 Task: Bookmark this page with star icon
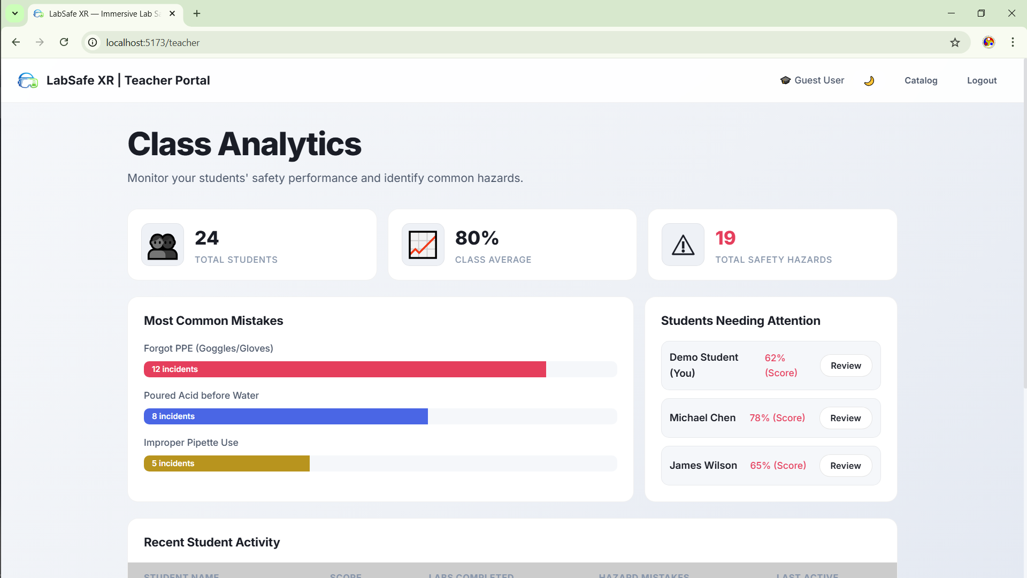pos(955,42)
